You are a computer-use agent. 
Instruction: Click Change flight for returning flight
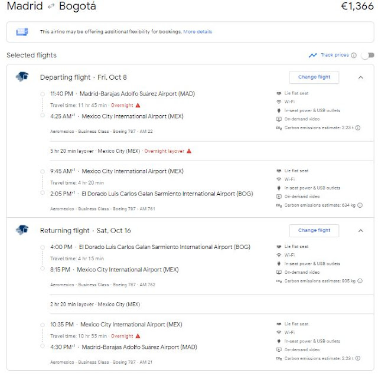[x=314, y=230]
